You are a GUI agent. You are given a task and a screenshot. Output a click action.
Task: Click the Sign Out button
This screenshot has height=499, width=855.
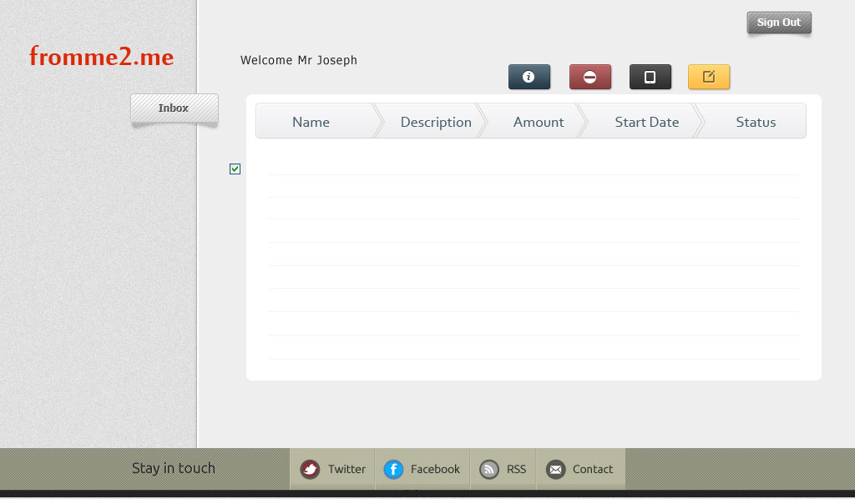click(779, 23)
